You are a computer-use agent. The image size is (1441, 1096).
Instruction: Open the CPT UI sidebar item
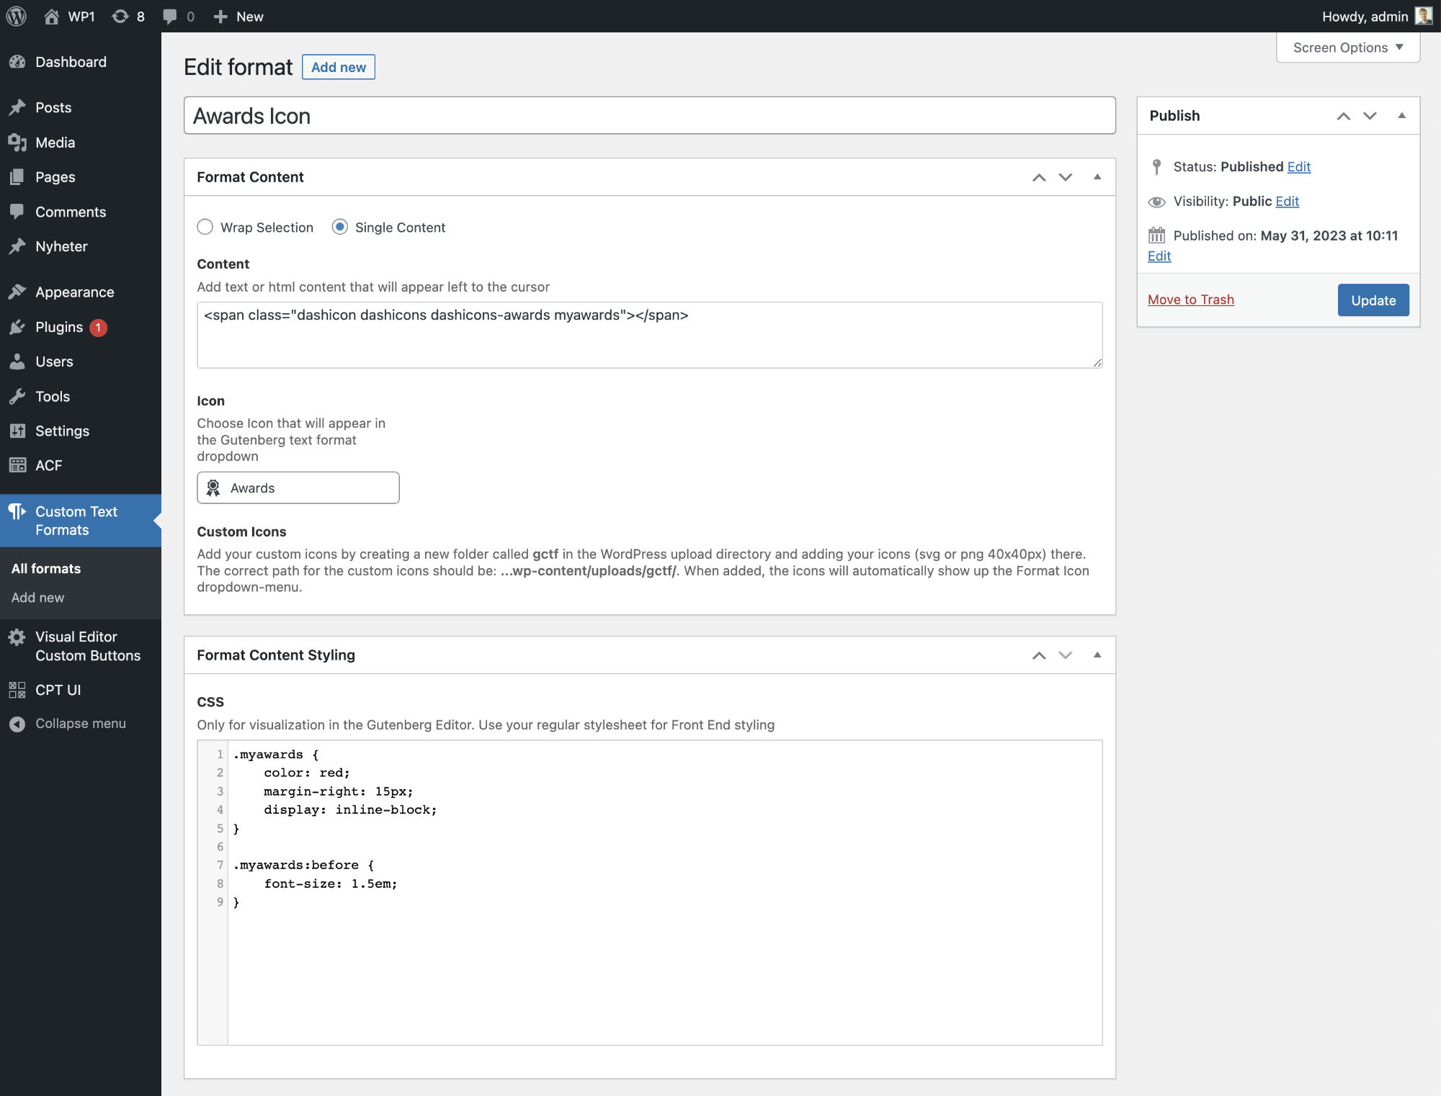(x=58, y=690)
